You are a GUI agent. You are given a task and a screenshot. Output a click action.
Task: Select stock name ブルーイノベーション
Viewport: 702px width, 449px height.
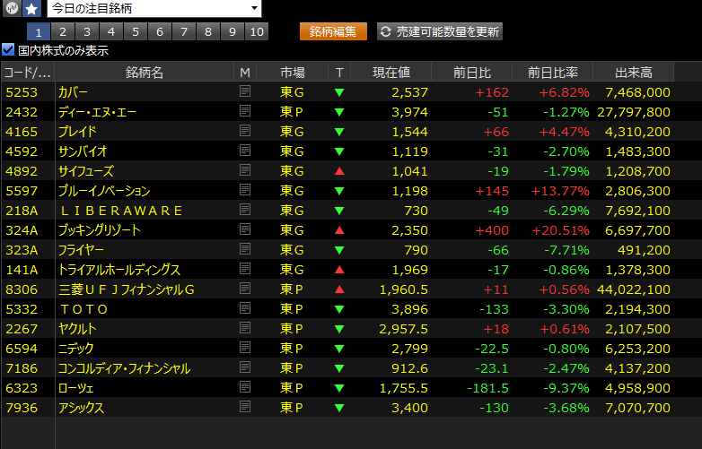pos(104,191)
